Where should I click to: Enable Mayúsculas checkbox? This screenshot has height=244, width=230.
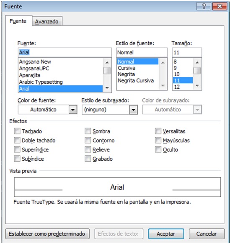click(x=158, y=140)
